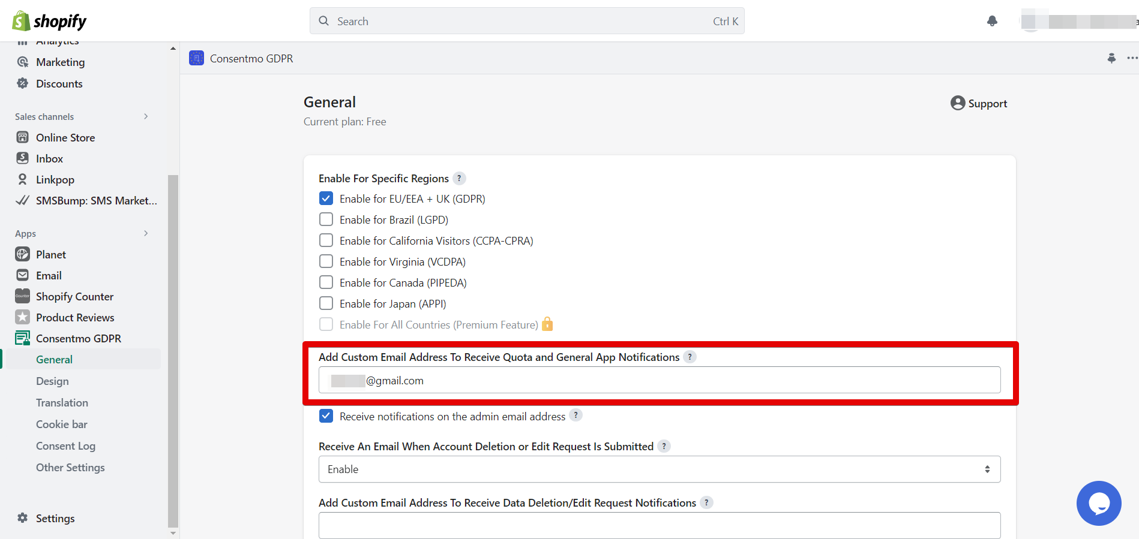Click the quota notifications email field
This screenshot has width=1139, height=539.
[660, 380]
